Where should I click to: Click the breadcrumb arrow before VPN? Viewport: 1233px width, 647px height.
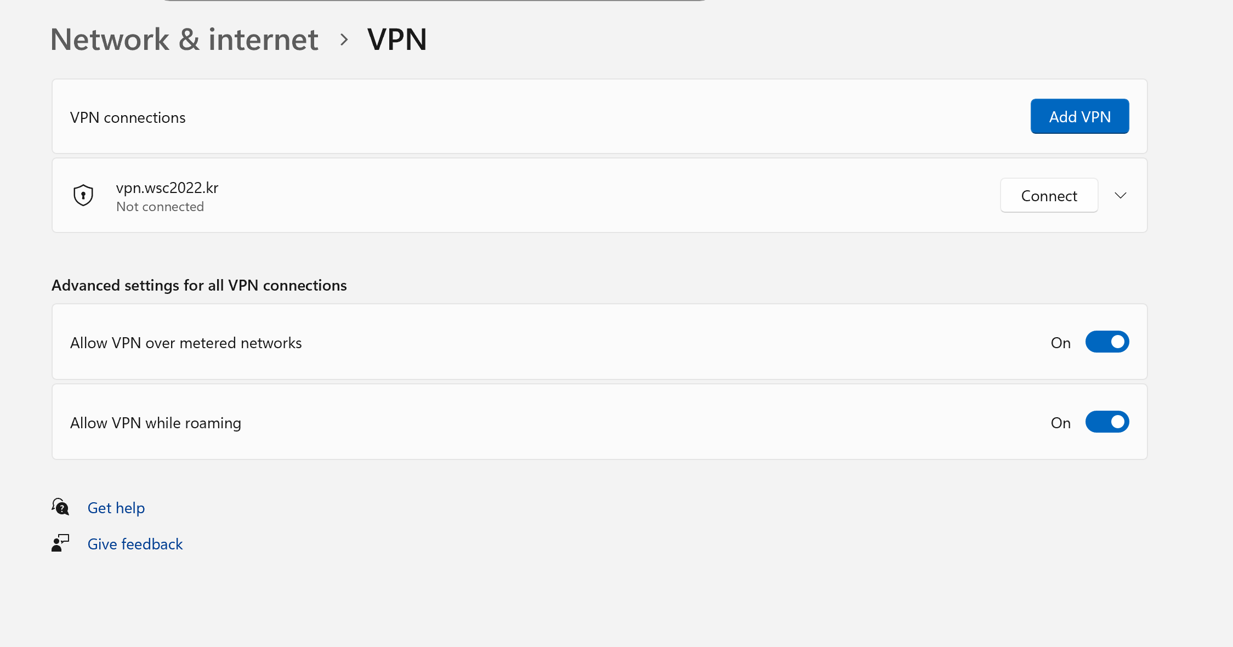[x=344, y=39]
